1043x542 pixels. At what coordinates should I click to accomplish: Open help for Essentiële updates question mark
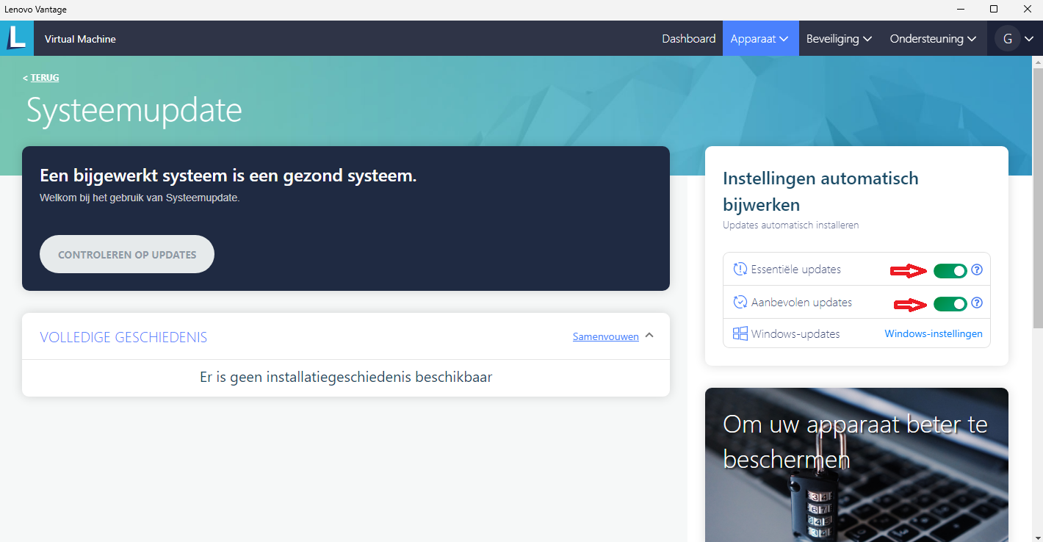coord(977,270)
